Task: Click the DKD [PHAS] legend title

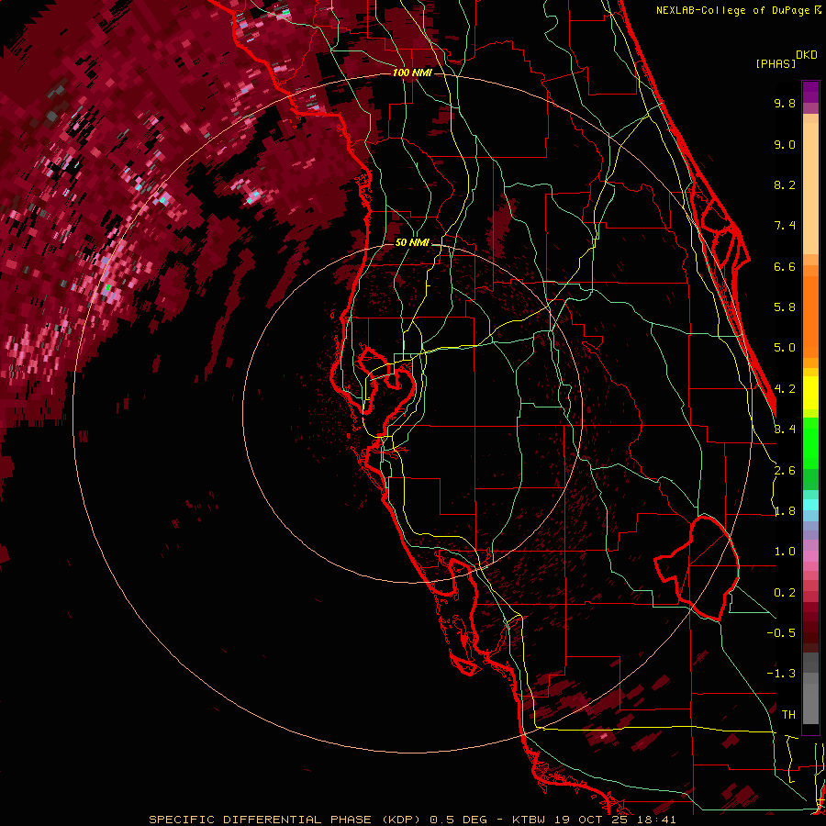Action: click(x=786, y=59)
